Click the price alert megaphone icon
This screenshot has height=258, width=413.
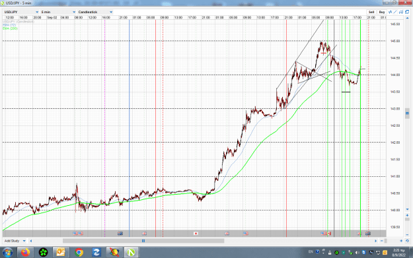click(401, 12)
